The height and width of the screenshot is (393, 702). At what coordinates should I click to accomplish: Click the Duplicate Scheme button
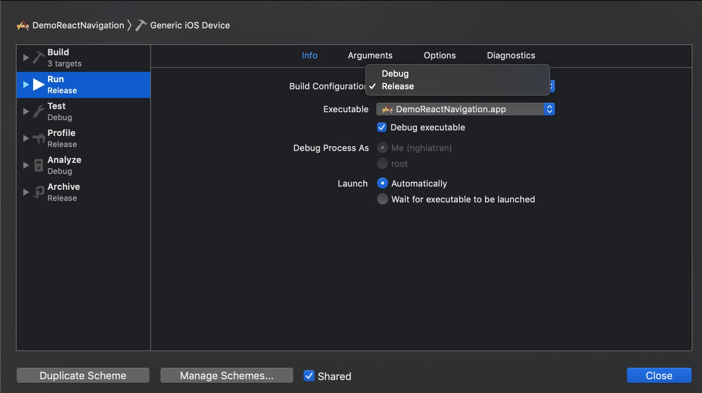[83, 376]
